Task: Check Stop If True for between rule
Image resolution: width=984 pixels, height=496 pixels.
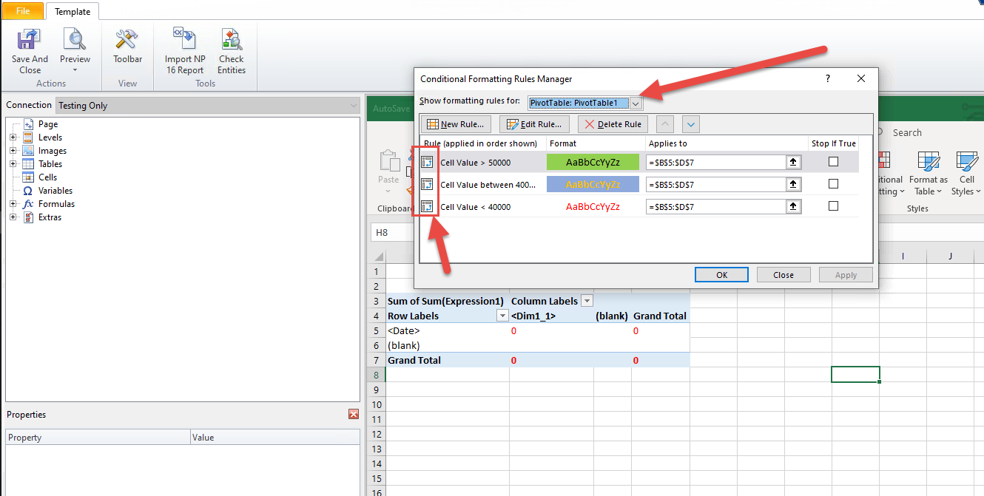Action: pyautogui.click(x=833, y=184)
